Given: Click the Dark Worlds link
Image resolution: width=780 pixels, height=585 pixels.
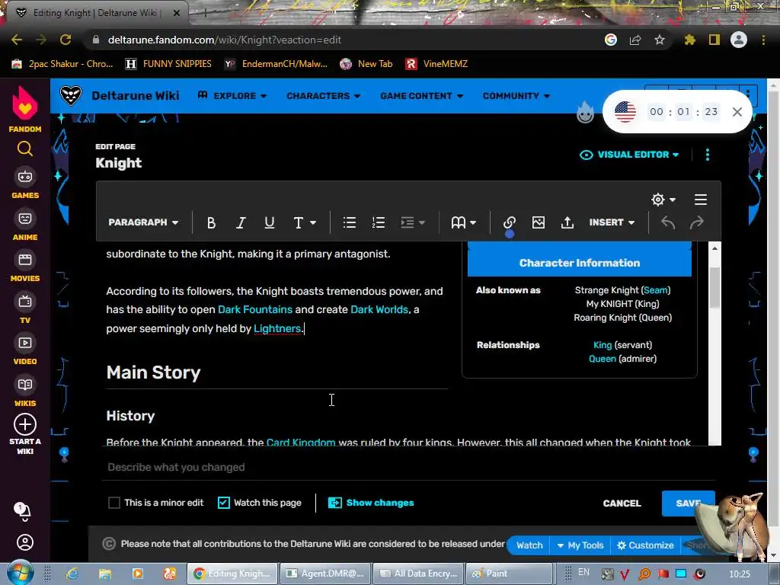Looking at the screenshot, I should [379, 309].
